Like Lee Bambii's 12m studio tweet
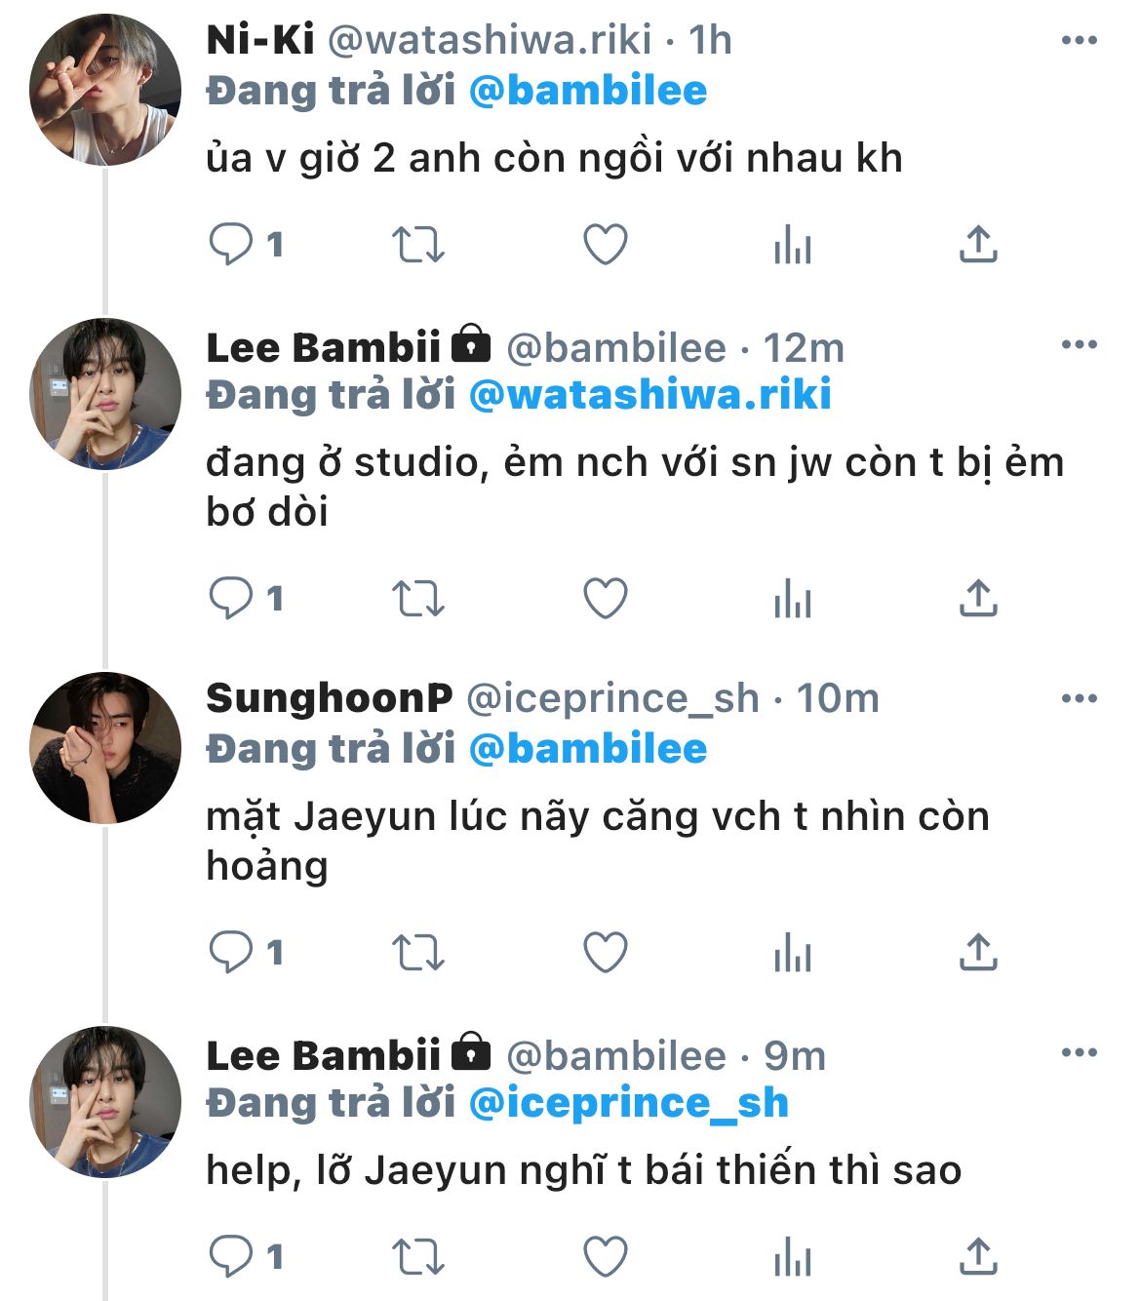 pos(605,599)
